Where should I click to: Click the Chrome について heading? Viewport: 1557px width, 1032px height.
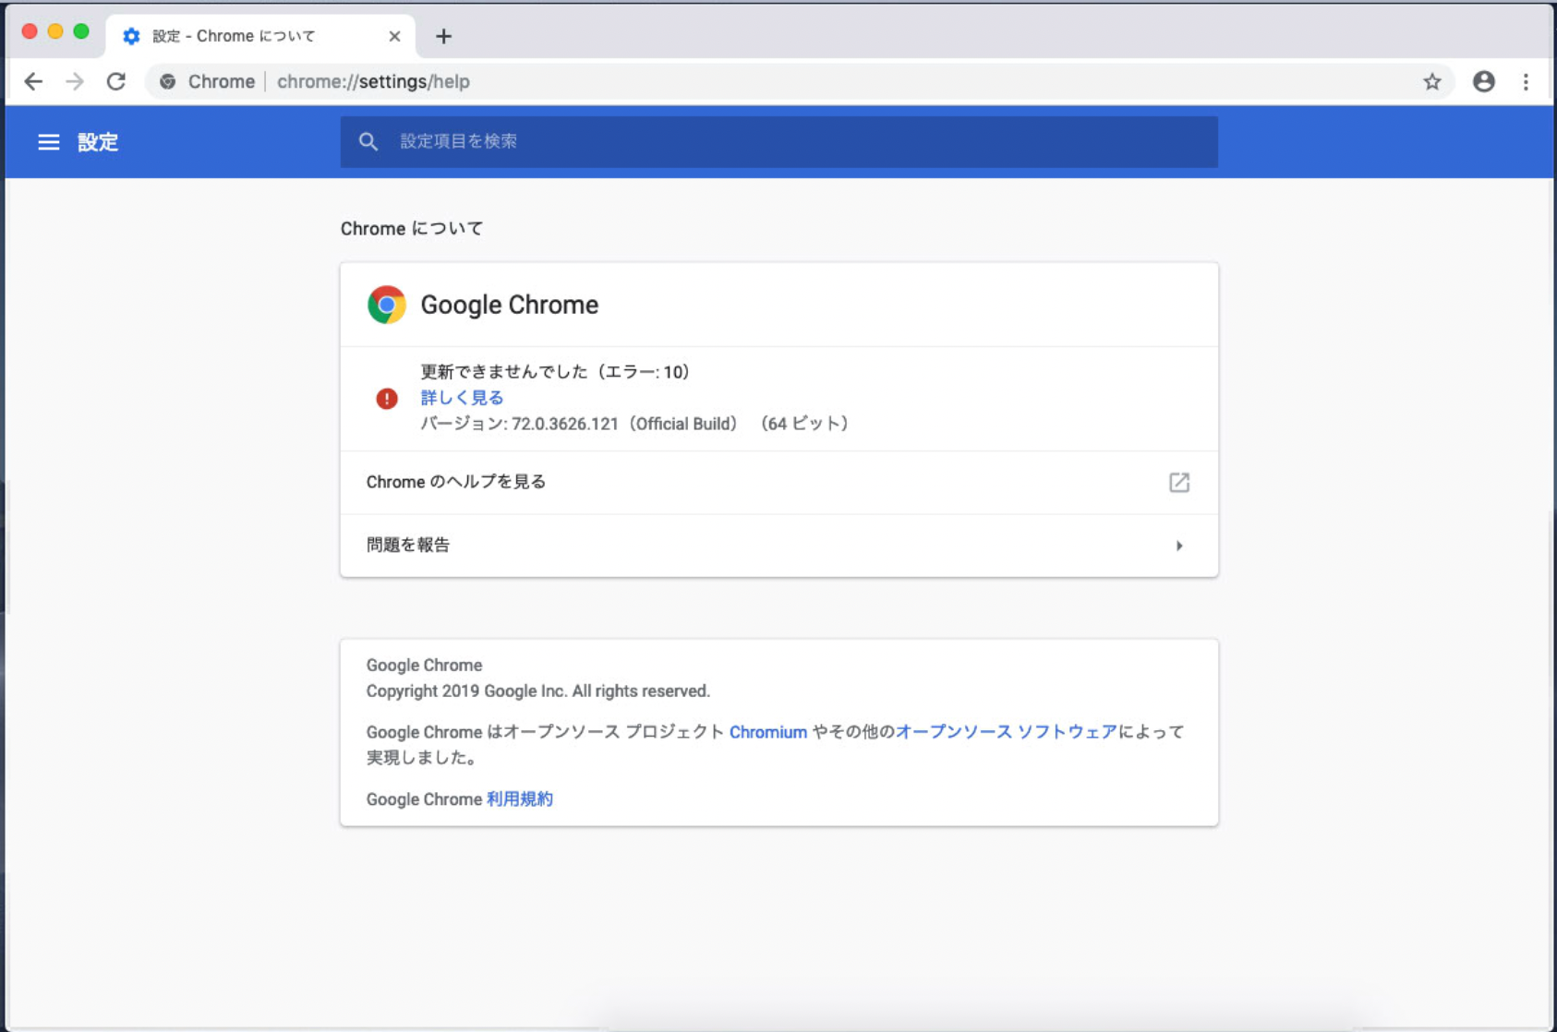[412, 229]
